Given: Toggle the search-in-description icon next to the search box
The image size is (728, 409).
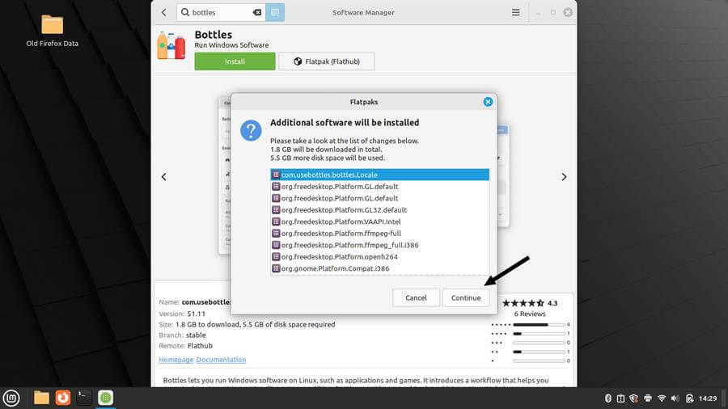Looking at the screenshot, I should tap(275, 12).
